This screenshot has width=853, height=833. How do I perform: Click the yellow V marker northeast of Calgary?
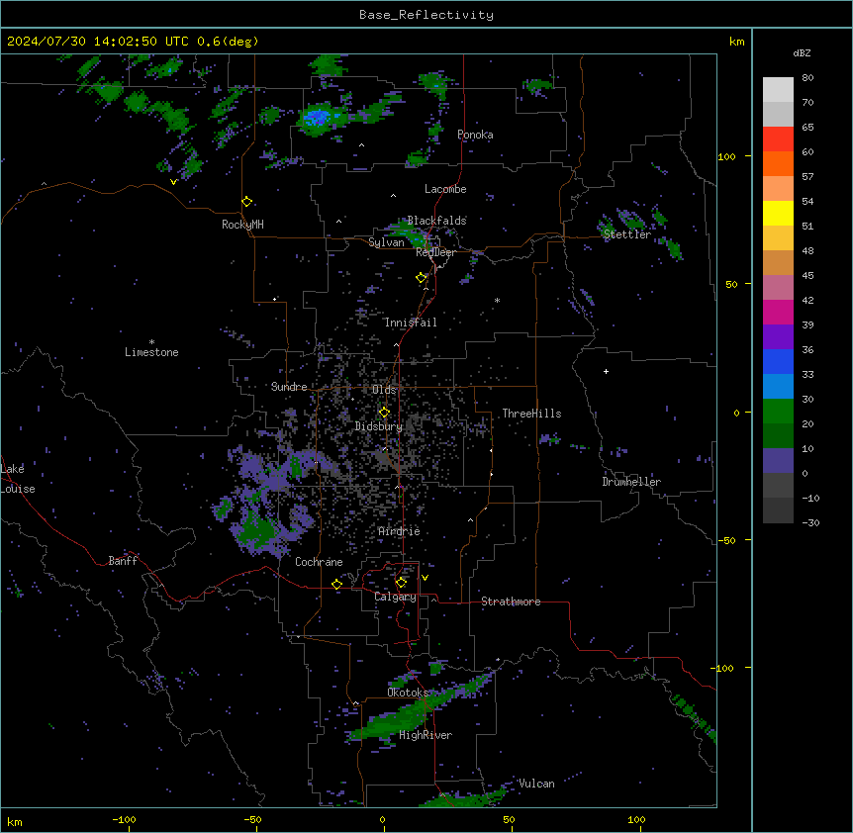[425, 578]
